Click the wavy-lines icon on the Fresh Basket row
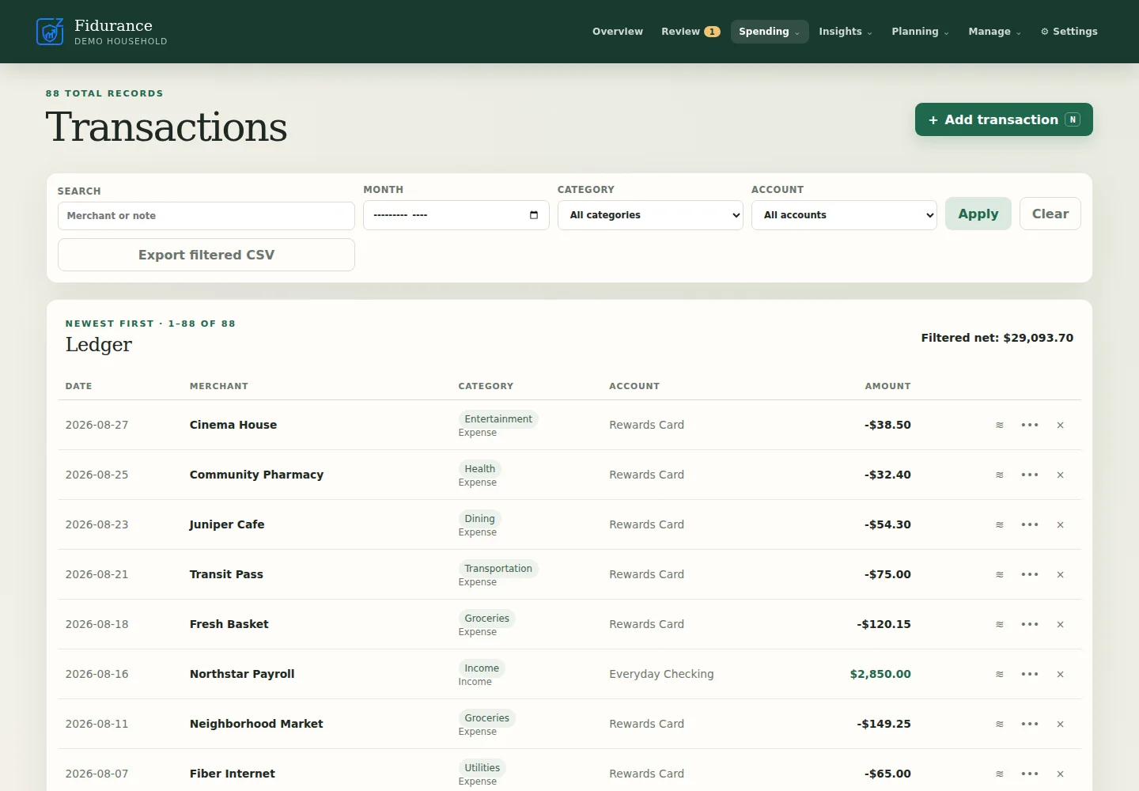 [x=1000, y=624]
